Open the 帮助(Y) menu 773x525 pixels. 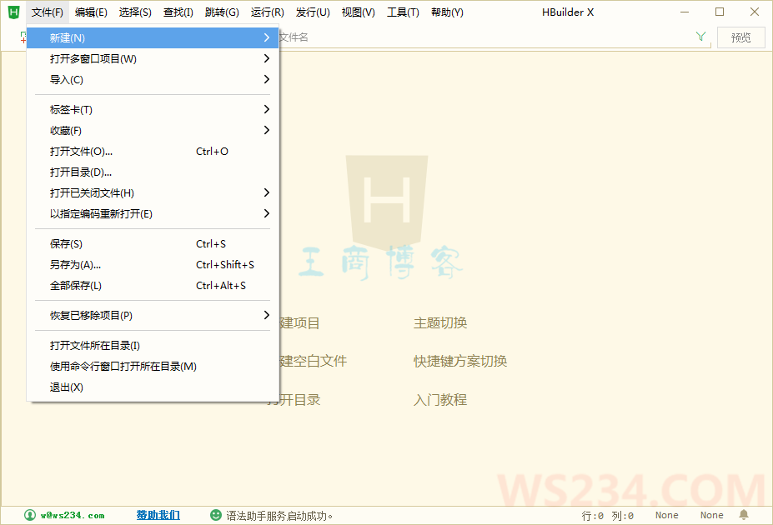point(447,12)
